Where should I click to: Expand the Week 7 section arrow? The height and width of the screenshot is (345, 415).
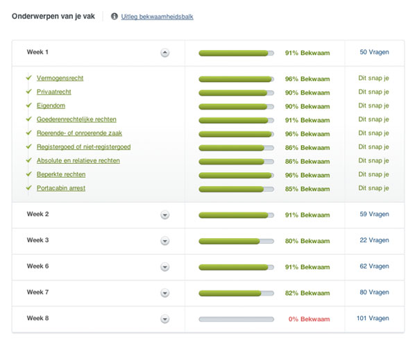click(x=164, y=293)
